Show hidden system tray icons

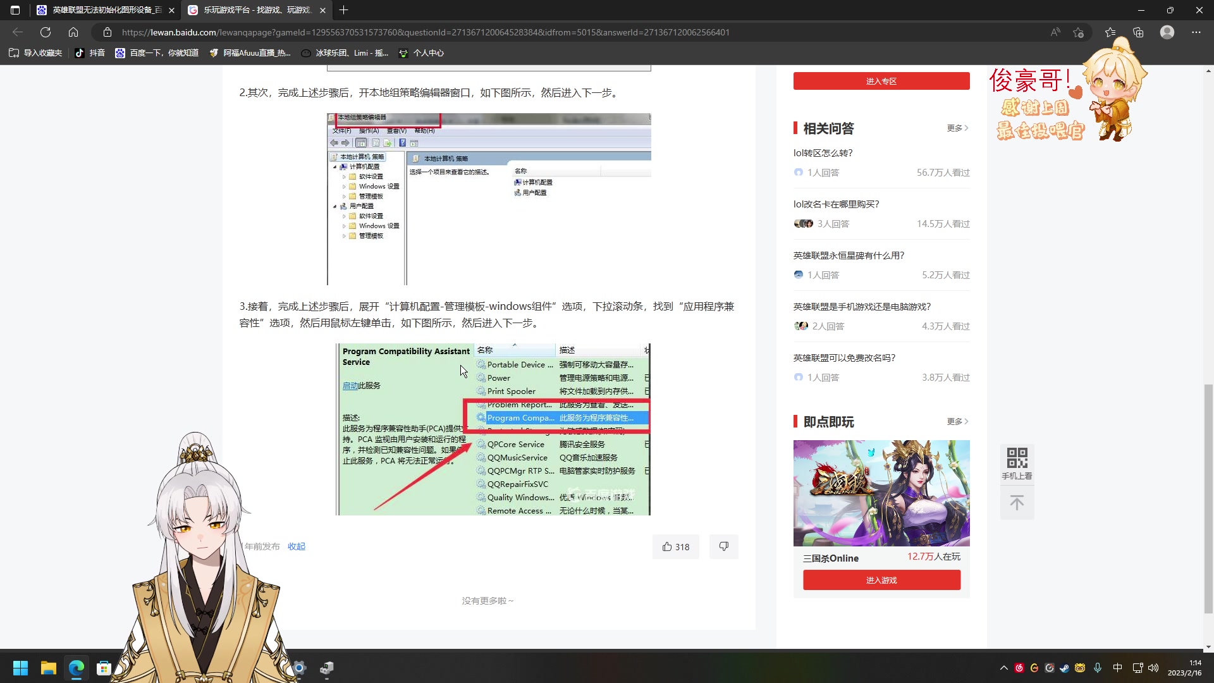tap(1003, 668)
